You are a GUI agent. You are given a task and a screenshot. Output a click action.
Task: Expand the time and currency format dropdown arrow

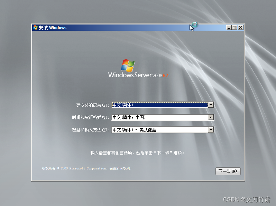point(211,117)
